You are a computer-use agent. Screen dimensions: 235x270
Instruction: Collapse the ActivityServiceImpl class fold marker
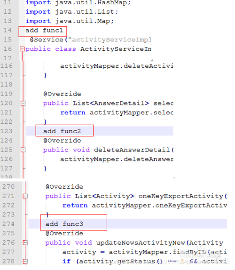(22, 49)
